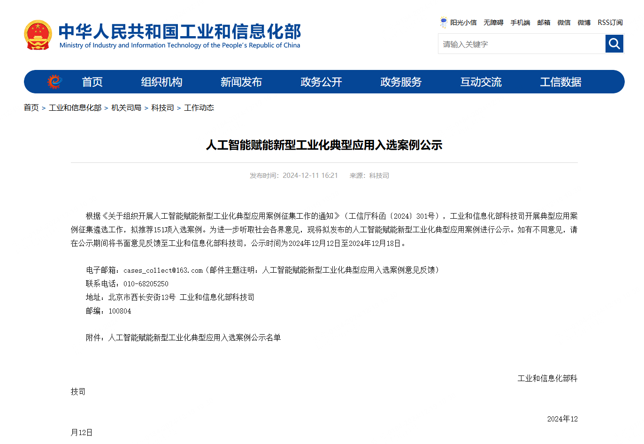Click the national emblem logo

click(x=38, y=35)
